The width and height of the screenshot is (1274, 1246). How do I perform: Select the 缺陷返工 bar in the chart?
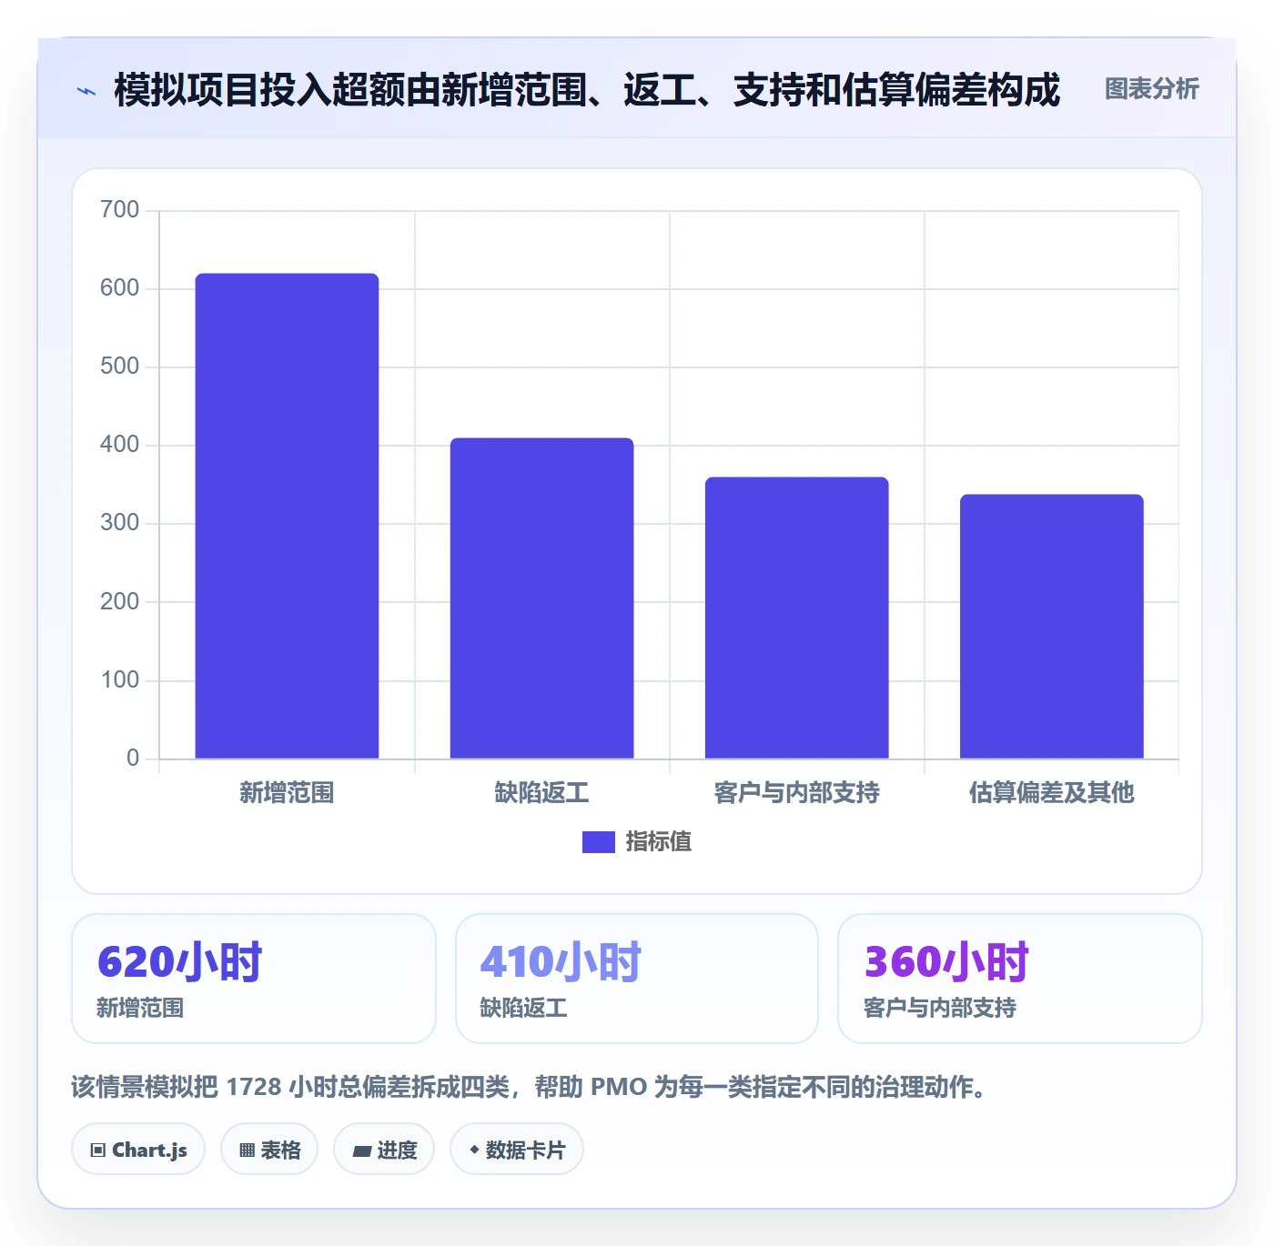[541, 598]
